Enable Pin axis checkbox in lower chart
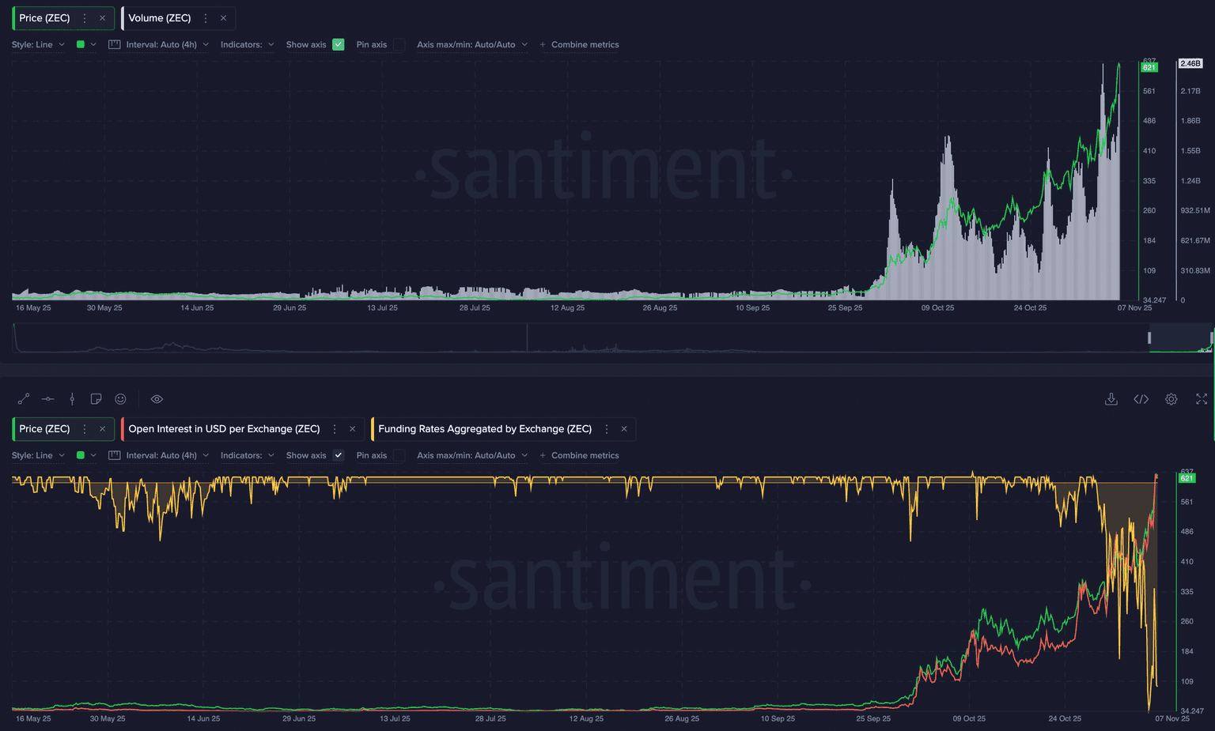 (399, 456)
